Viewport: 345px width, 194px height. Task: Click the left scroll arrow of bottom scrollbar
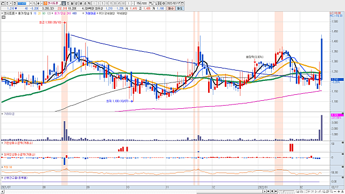click(x=2, y=192)
